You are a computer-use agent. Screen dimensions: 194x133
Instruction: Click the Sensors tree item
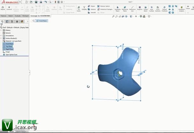click(x=7, y=33)
